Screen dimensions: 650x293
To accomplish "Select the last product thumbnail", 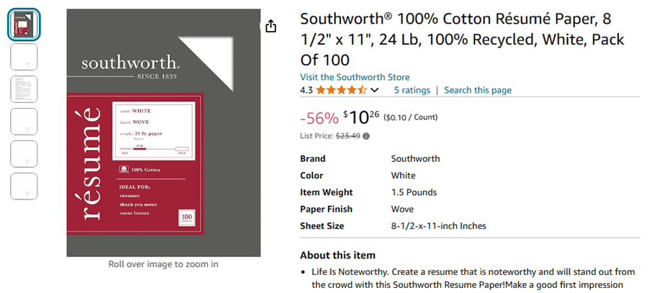I will click(24, 186).
